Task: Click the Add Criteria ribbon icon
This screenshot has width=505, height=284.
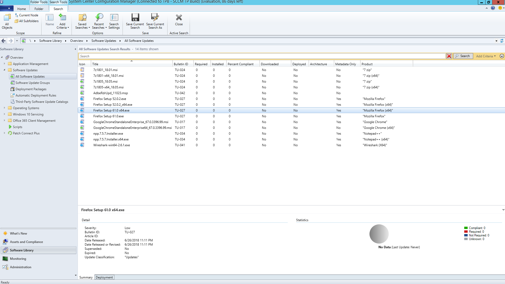Action: tap(62, 18)
